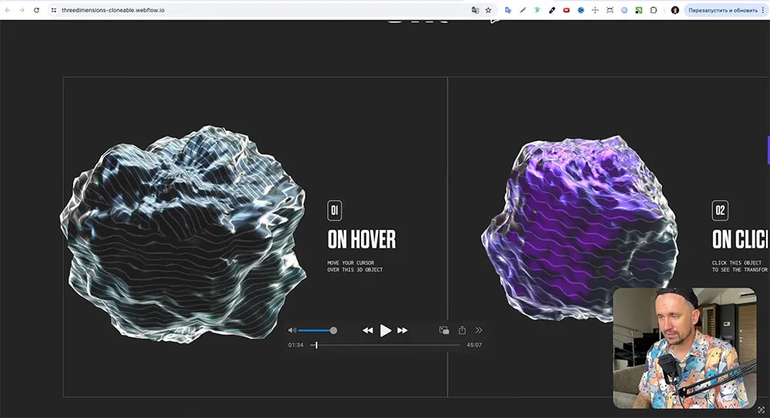Rewind the video with the double-left arrows
This screenshot has width=770, height=418.
point(367,330)
